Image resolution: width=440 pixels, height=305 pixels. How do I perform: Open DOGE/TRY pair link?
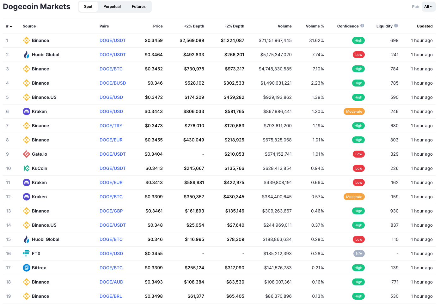[x=111, y=126]
